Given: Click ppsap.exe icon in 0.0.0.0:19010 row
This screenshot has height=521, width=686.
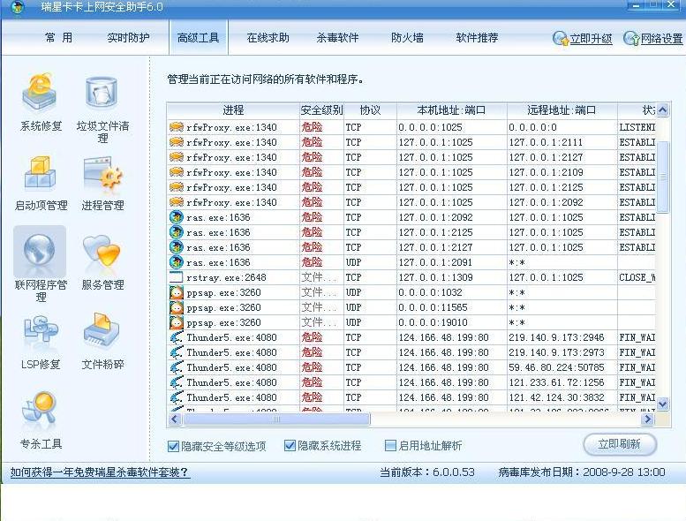Looking at the screenshot, I should pos(177,322).
